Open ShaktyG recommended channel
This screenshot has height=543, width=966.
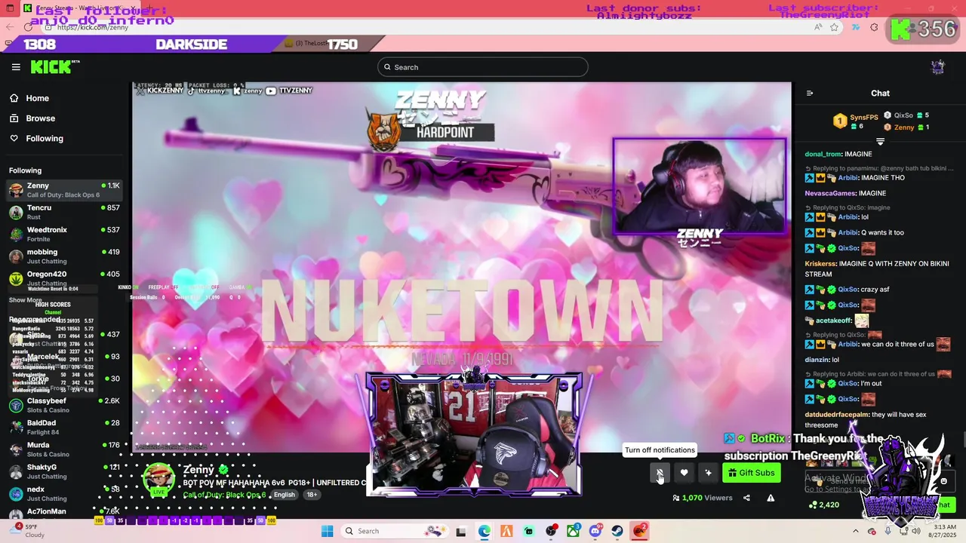(x=64, y=471)
